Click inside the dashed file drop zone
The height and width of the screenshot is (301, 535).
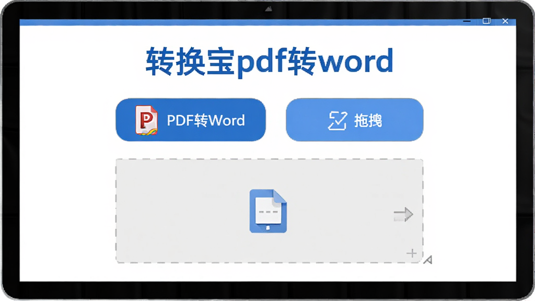(269, 211)
